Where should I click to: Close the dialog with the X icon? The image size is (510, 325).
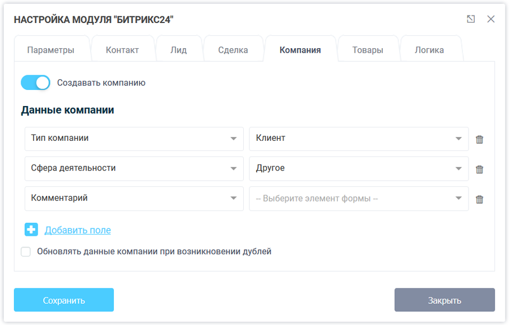coord(491,19)
